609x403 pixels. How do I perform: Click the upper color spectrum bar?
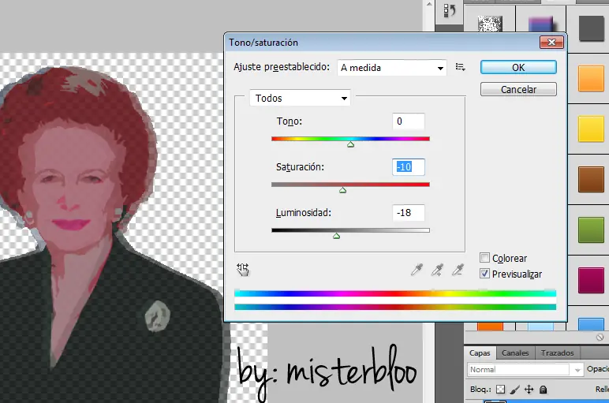click(x=395, y=293)
